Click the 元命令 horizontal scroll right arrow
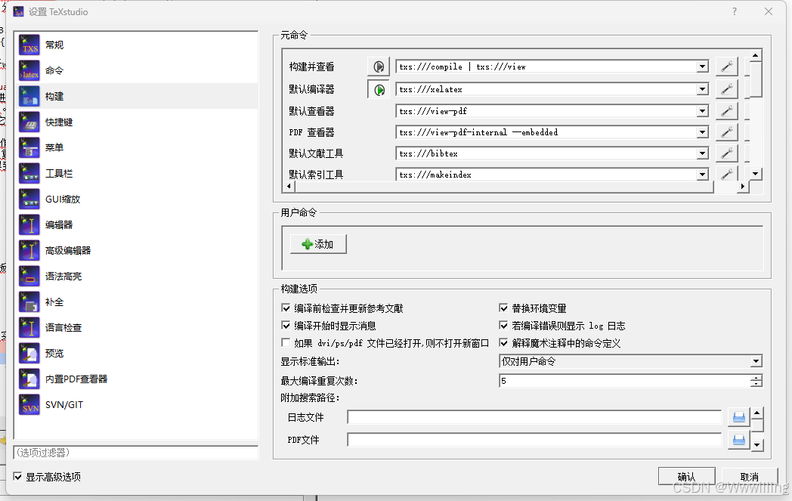The height and width of the screenshot is (501, 792). click(742, 187)
